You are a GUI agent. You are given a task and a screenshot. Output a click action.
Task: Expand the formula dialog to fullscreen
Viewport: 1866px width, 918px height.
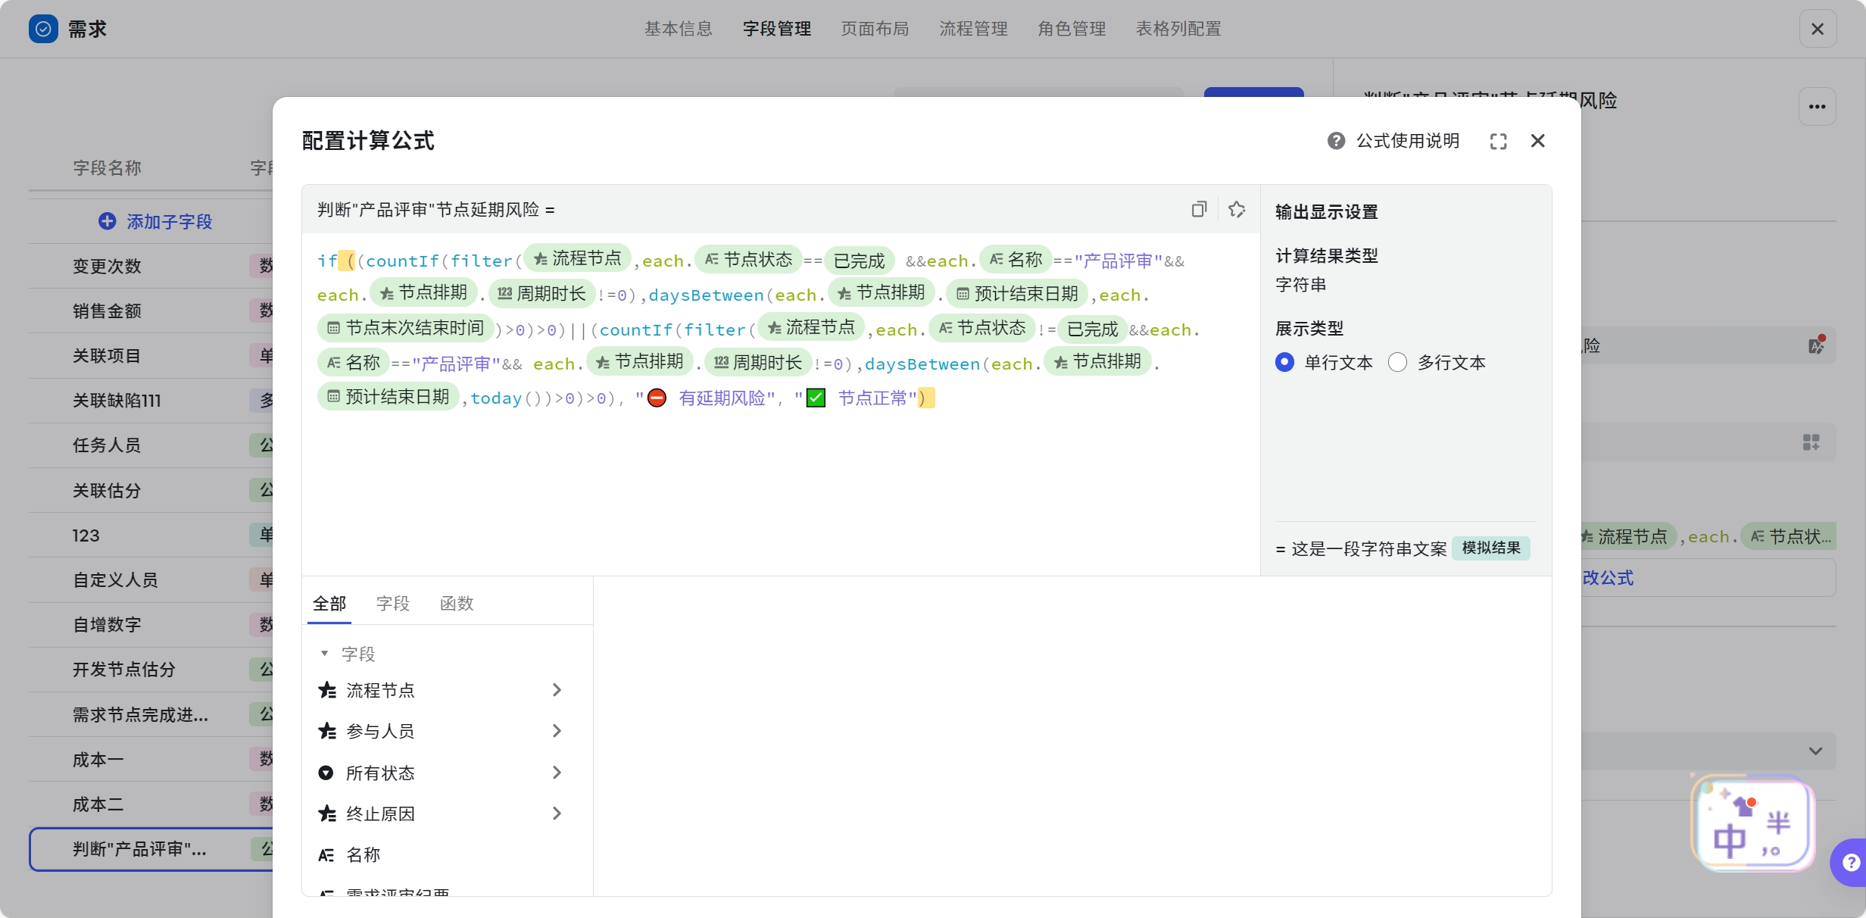(1498, 142)
